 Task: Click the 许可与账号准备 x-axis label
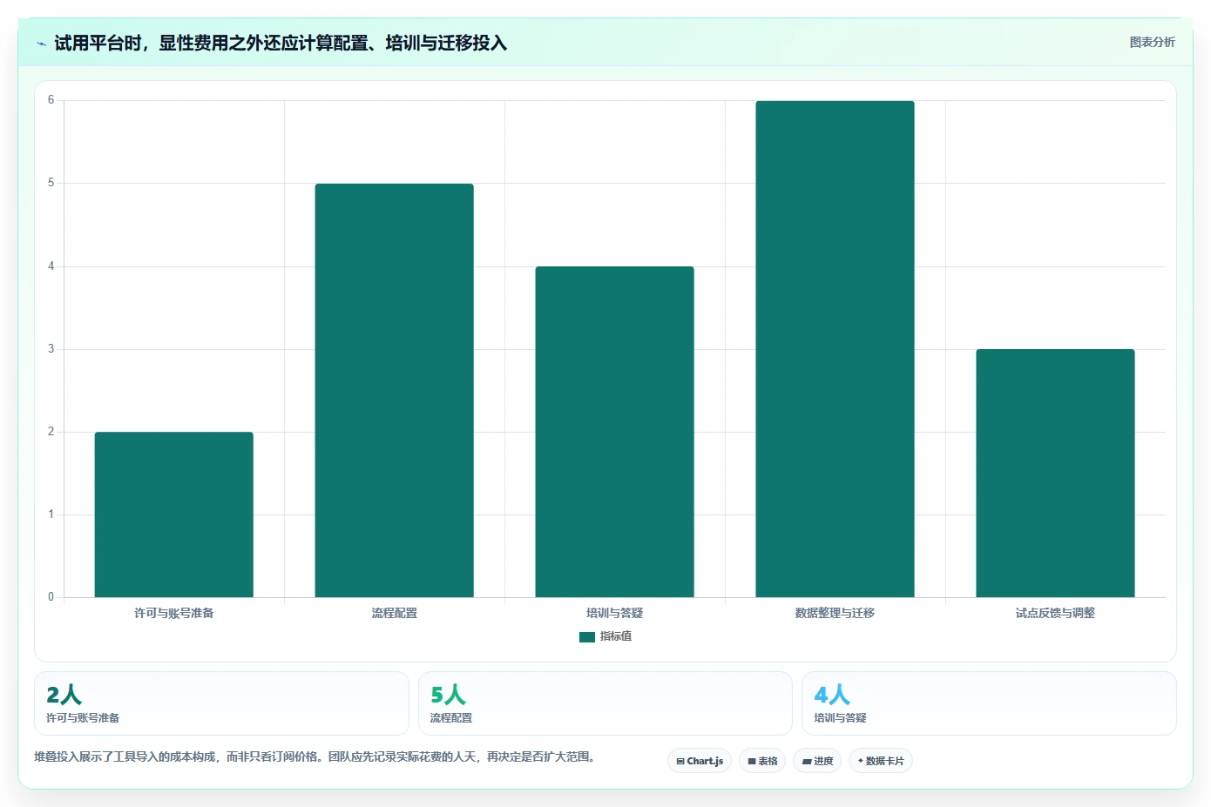174,613
